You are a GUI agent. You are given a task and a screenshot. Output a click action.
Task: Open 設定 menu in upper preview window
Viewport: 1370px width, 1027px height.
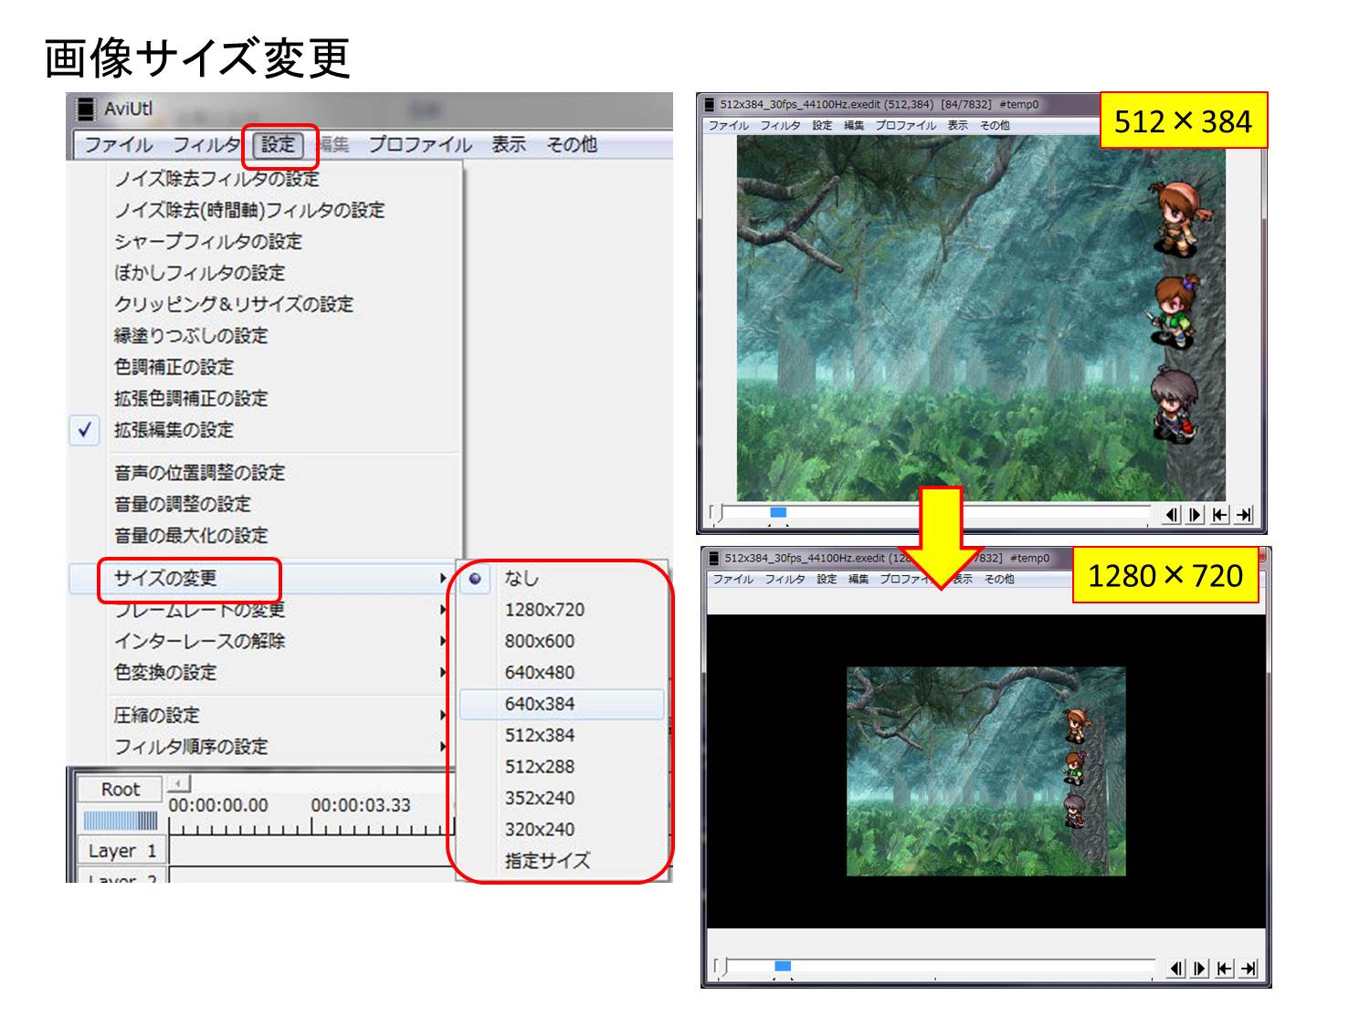click(822, 125)
